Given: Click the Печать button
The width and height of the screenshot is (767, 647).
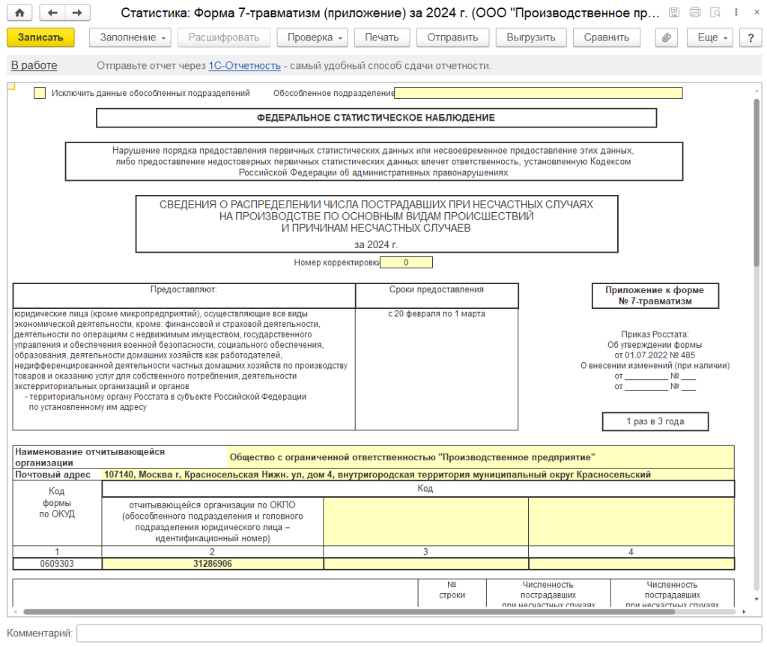Looking at the screenshot, I should click(x=382, y=37).
